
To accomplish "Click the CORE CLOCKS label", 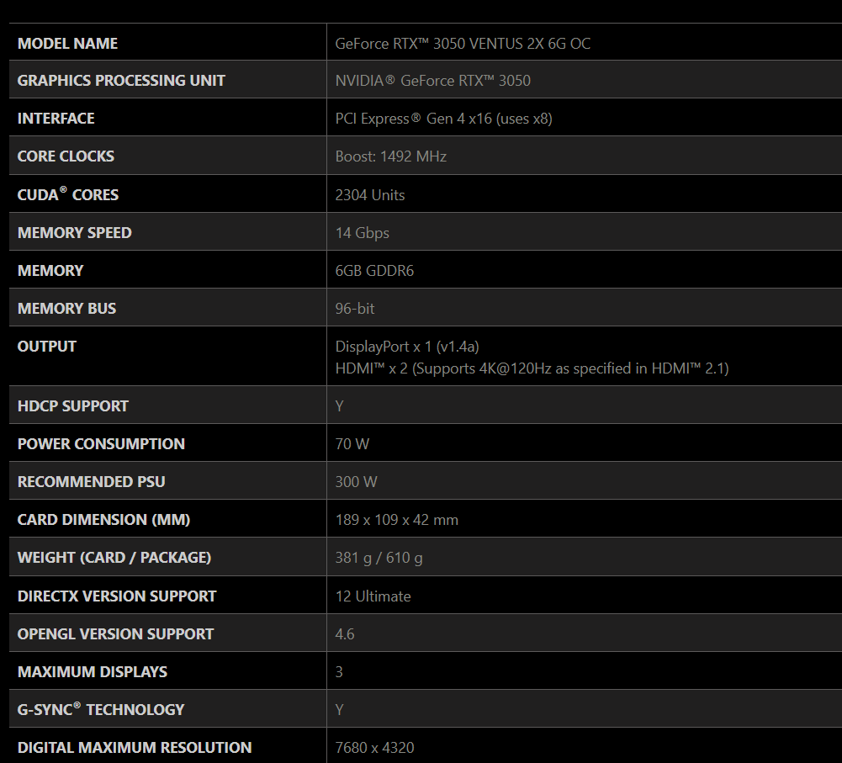I will 66,156.
